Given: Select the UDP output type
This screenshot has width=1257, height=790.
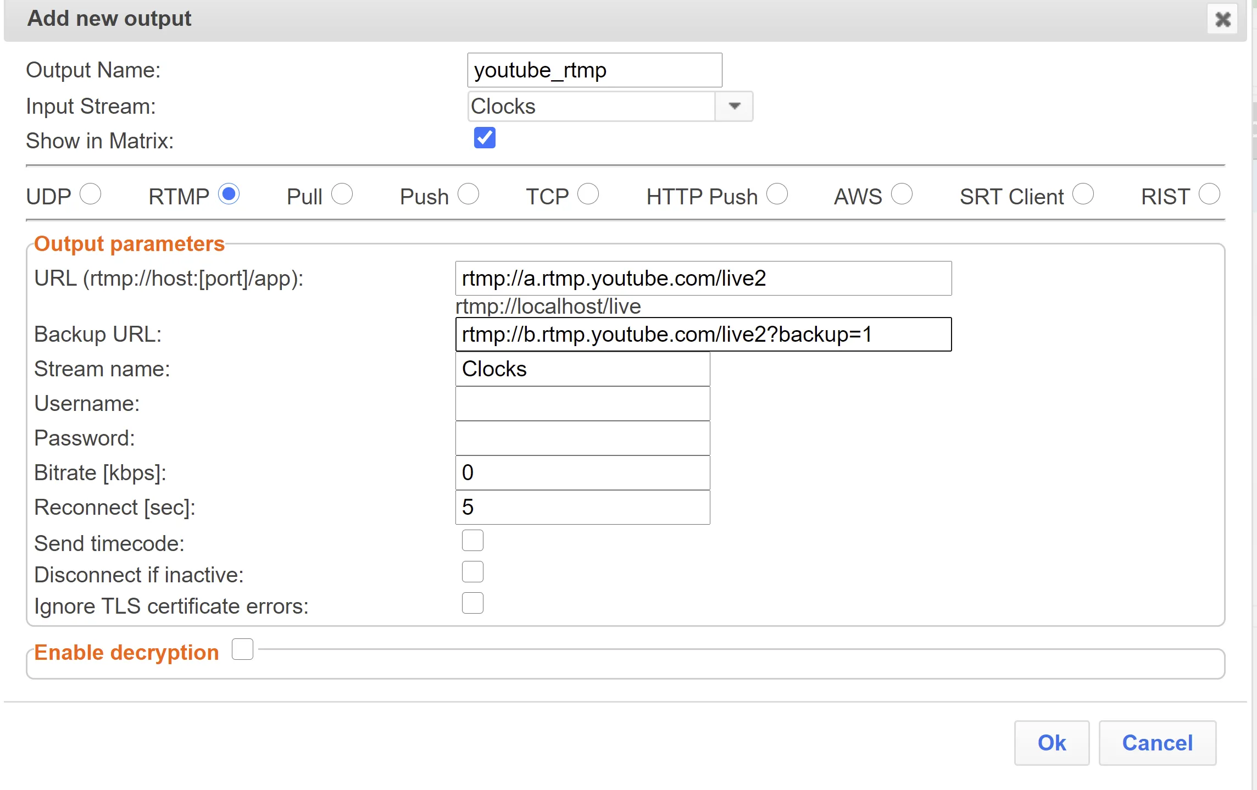Looking at the screenshot, I should [x=91, y=194].
